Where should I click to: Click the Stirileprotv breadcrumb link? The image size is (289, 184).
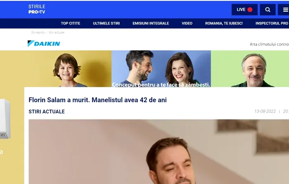(x=38, y=33)
